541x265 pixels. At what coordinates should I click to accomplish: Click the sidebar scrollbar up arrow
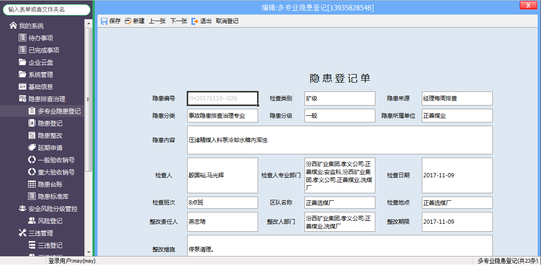pyautogui.click(x=88, y=23)
